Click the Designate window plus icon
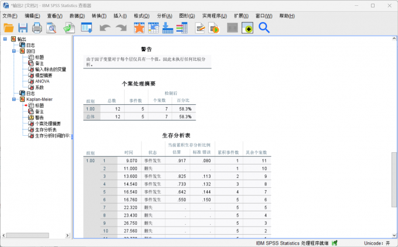The image size is (398, 247). [x=248, y=28]
